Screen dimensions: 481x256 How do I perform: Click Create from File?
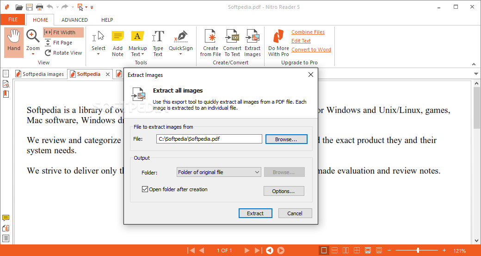pos(210,43)
